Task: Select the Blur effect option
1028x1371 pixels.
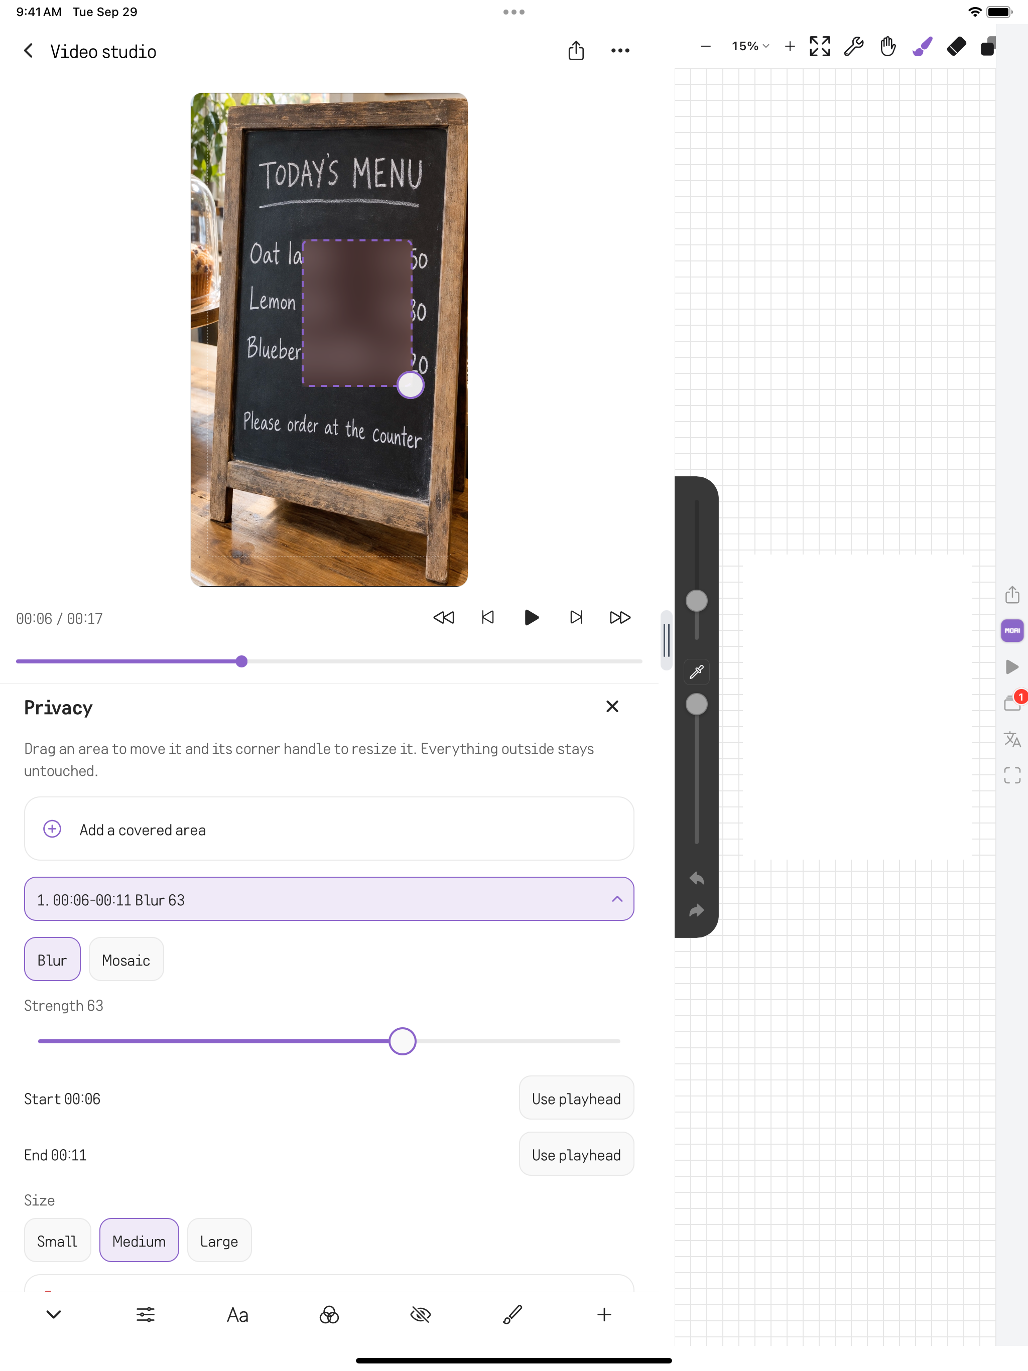Action: click(x=52, y=959)
